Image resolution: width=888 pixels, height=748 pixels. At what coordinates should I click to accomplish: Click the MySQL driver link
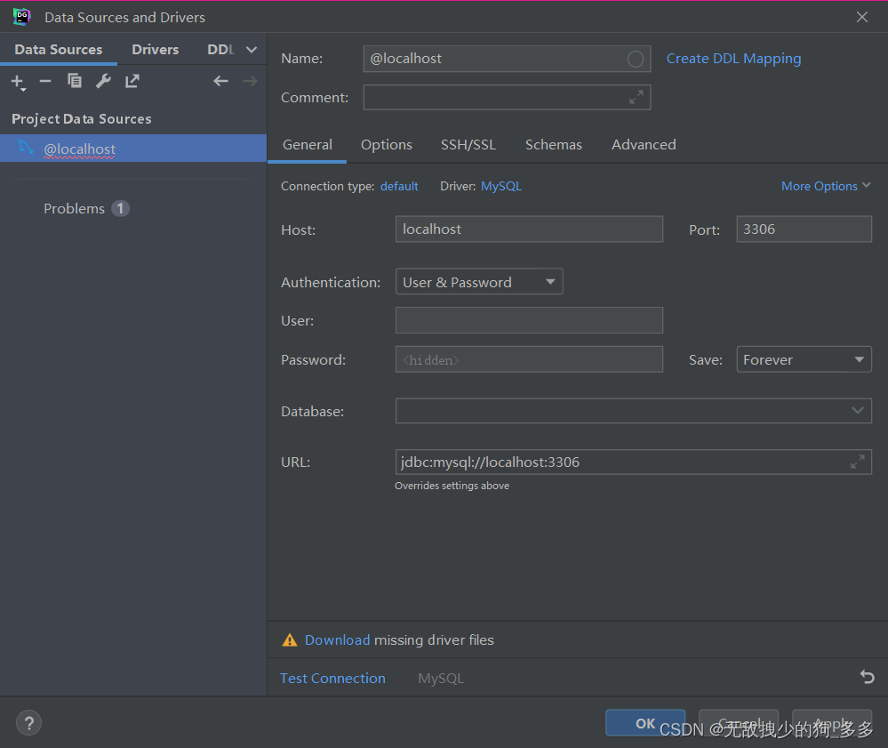(500, 186)
